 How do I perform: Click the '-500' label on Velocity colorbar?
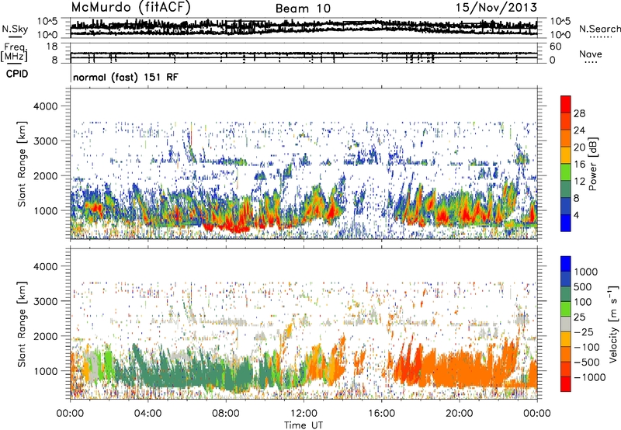(587, 362)
